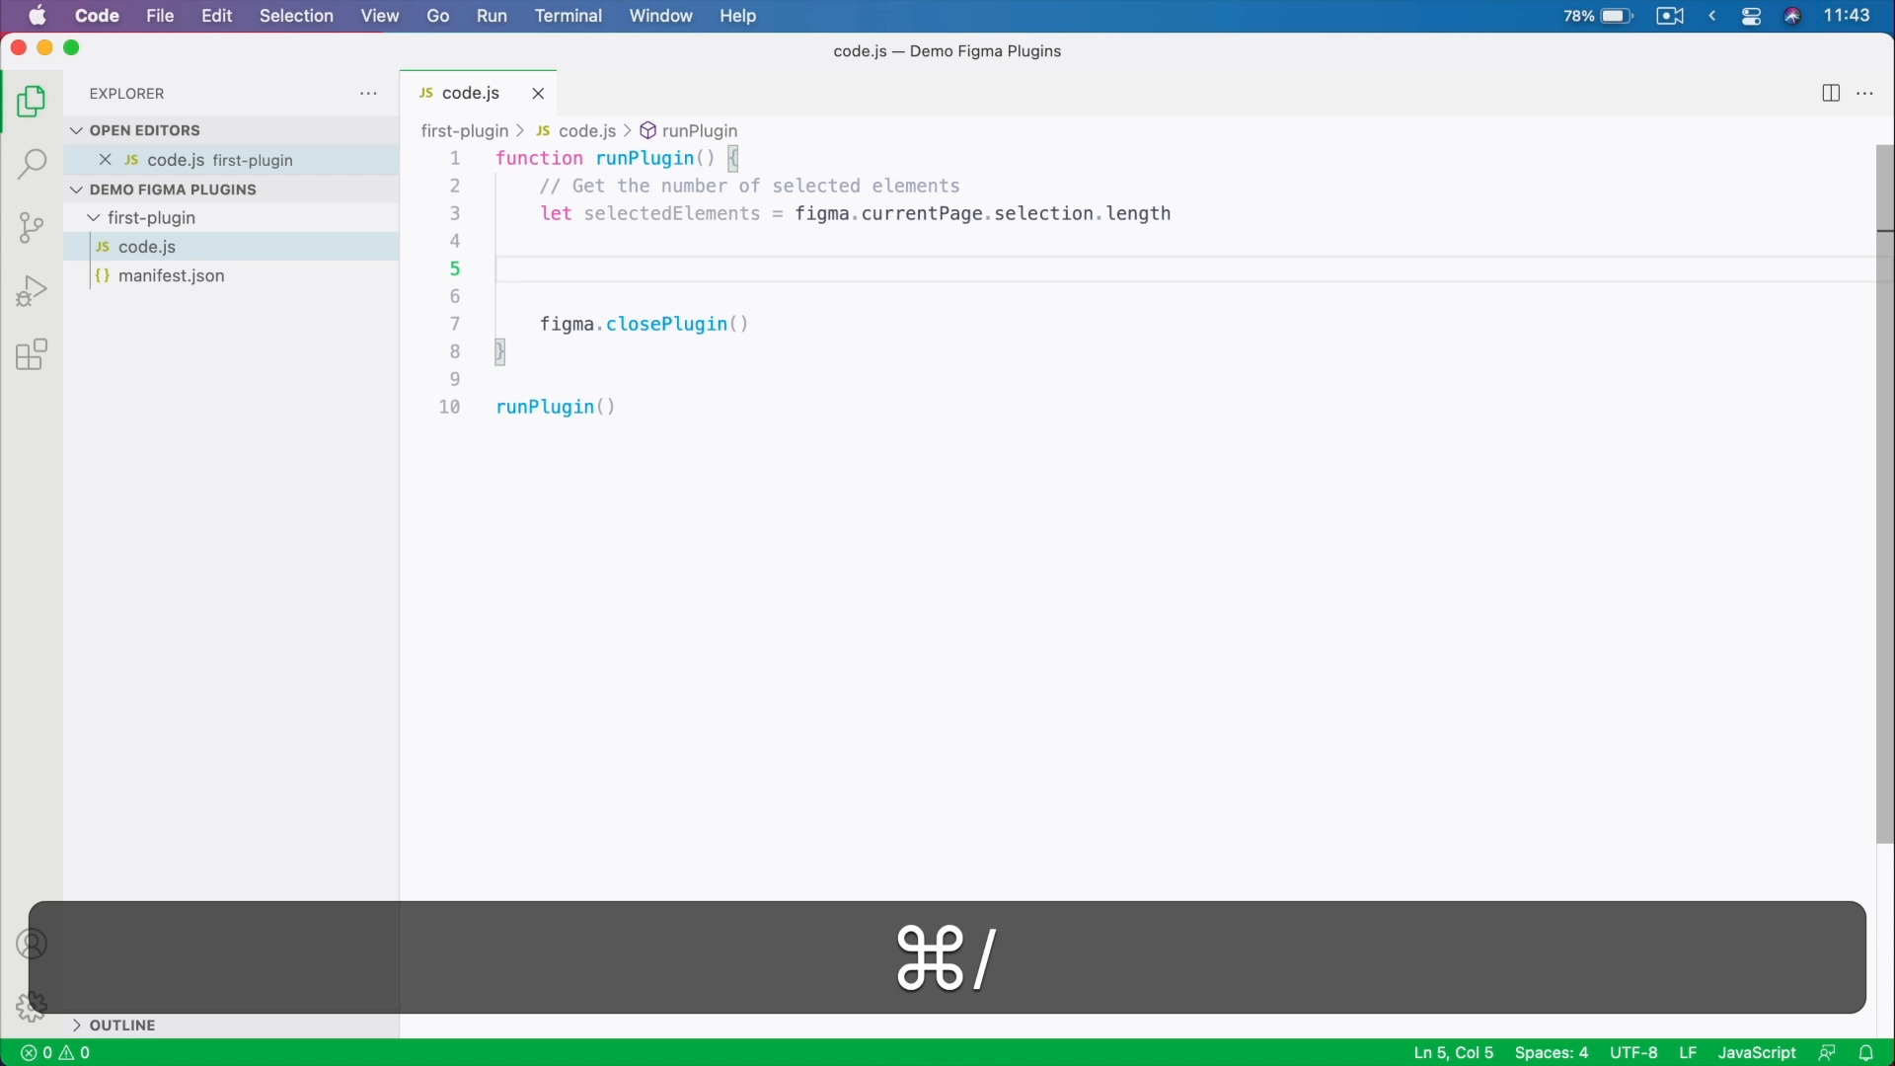1895x1066 pixels.
Task: Select code.js in first-plugin folder
Action: [232, 247]
